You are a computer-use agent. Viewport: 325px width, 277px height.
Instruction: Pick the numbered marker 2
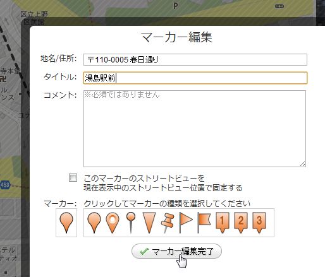(x=241, y=223)
